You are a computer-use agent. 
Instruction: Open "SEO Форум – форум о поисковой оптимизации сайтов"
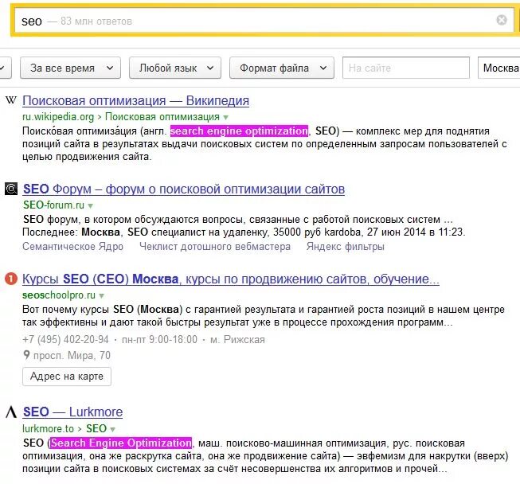184,189
